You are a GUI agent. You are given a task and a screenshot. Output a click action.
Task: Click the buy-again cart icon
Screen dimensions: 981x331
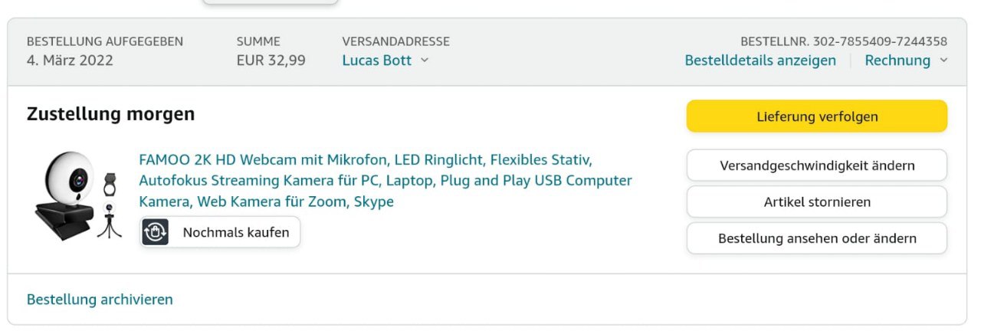point(156,232)
